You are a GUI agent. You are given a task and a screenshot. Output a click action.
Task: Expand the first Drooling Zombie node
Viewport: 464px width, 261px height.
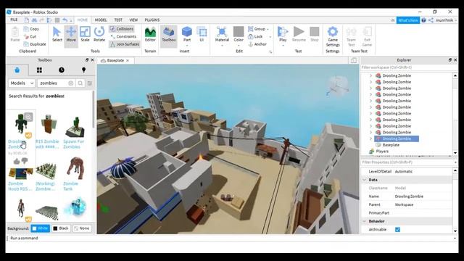point(370,75)
